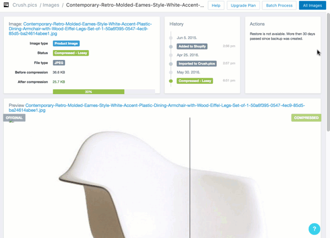Click the vertical comparison slider divider
The width and height of the screenshot is (330, 238).
190,177
